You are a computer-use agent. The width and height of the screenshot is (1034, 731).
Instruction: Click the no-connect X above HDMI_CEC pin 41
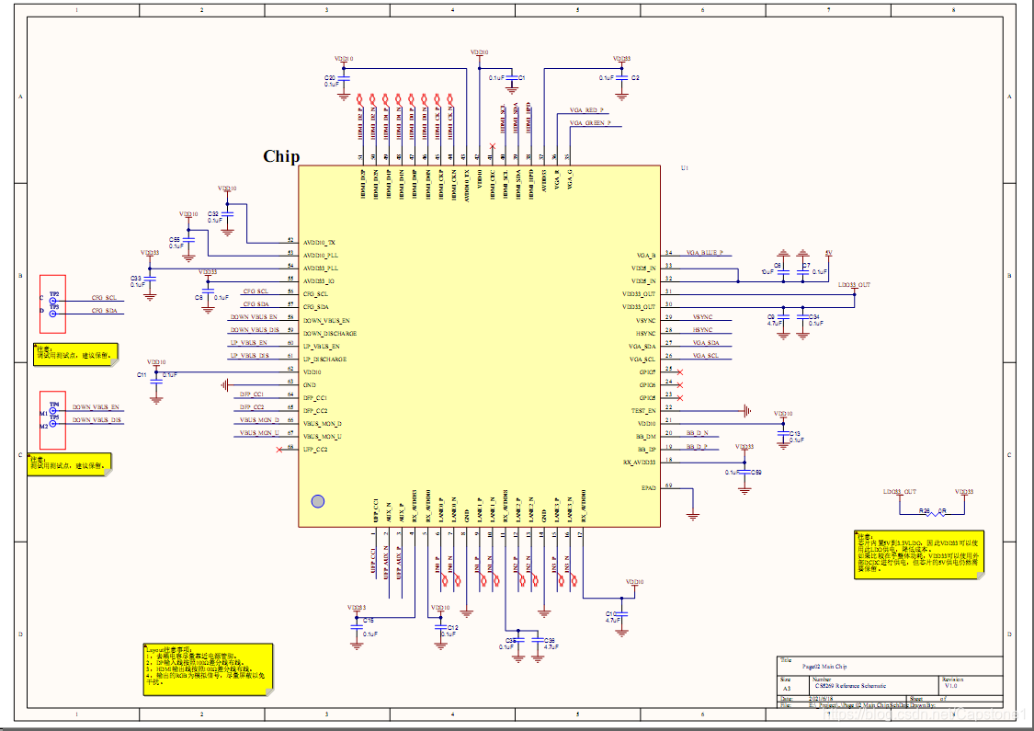[x=492, y=146]
